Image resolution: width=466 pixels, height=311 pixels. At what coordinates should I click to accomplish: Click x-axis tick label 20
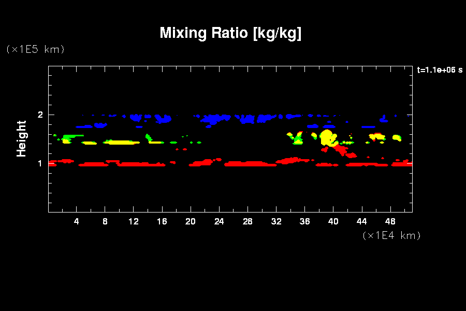(x=191, y=222)
